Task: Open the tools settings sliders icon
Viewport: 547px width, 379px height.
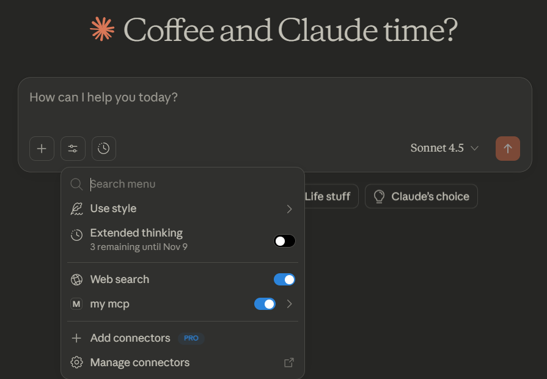Action: [73, 148]
